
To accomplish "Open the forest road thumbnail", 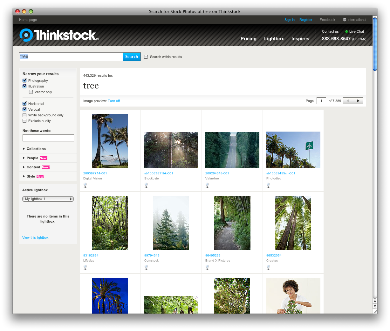I will [232, 150].
